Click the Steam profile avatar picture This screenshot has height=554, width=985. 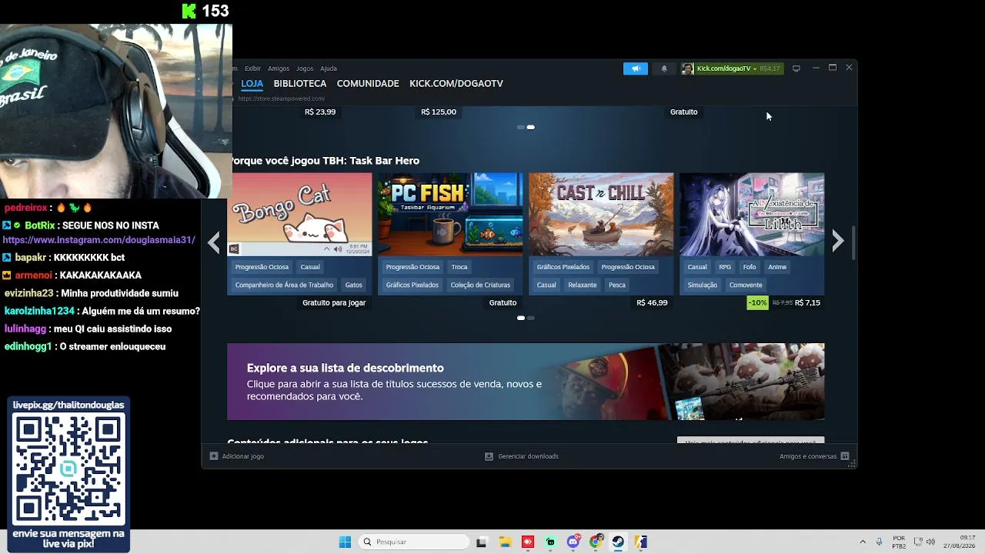click(x=687, y=68)
